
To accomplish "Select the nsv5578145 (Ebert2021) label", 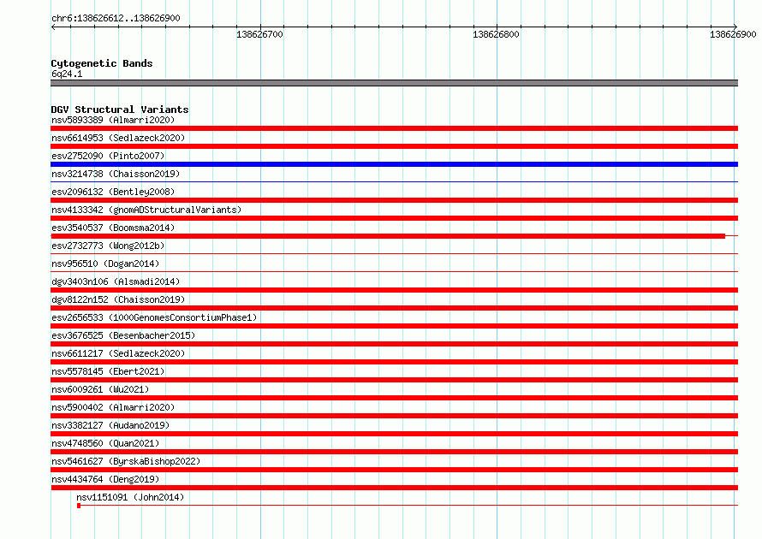I will [x=108, y=371].
